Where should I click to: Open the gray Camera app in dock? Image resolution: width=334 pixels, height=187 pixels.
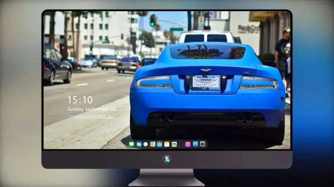tap(203, 144)
